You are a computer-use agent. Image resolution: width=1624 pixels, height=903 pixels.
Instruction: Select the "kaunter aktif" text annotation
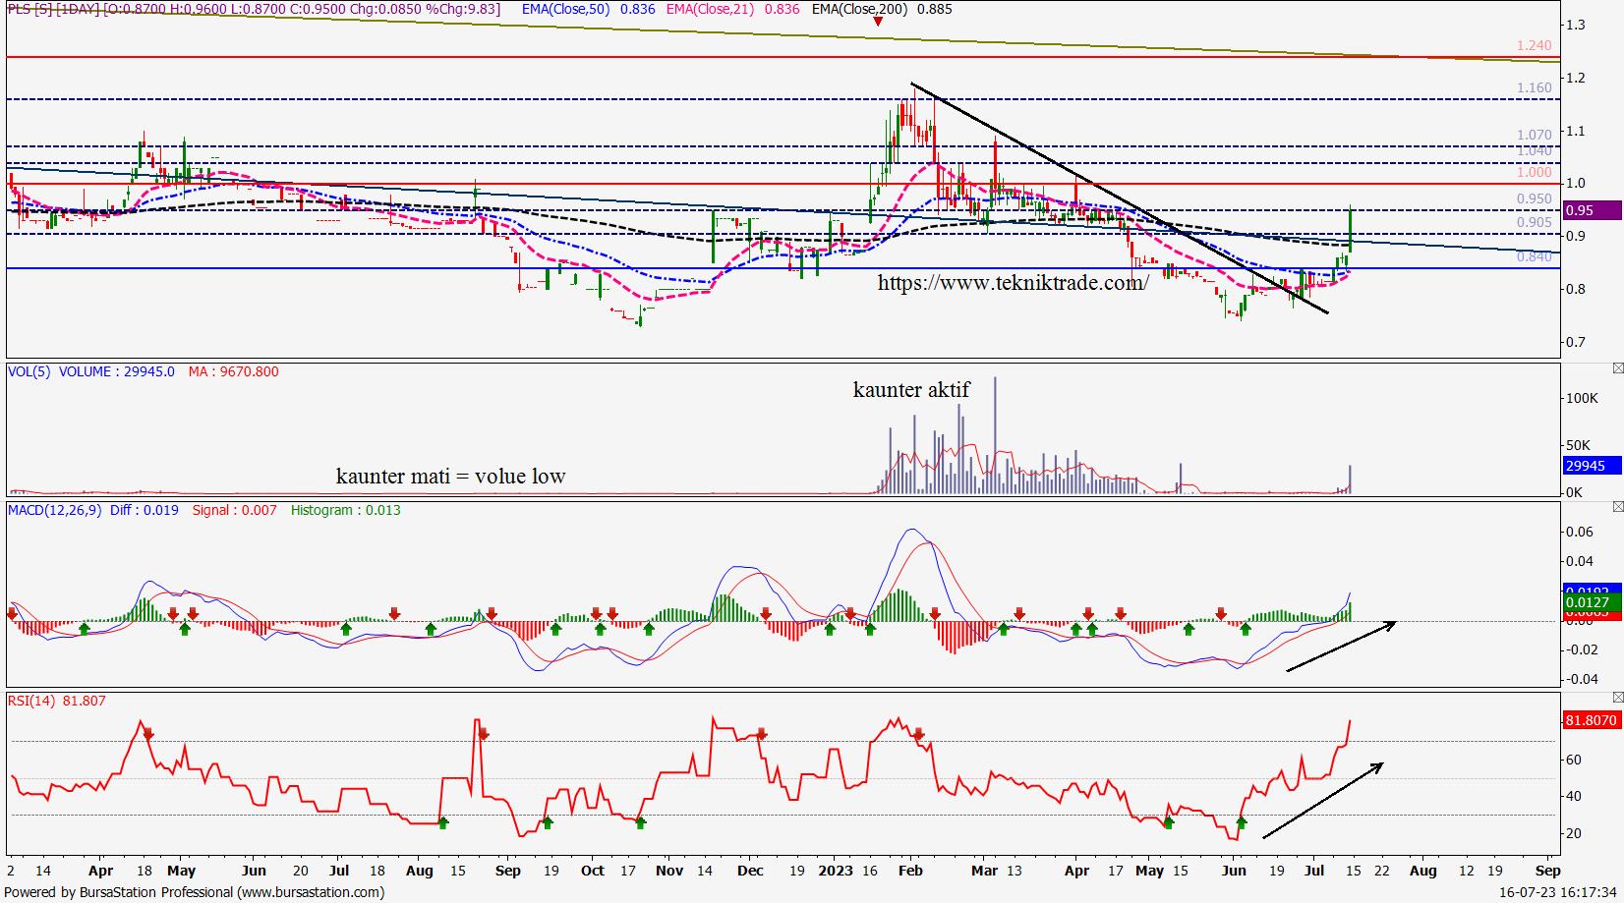(910, 390)
